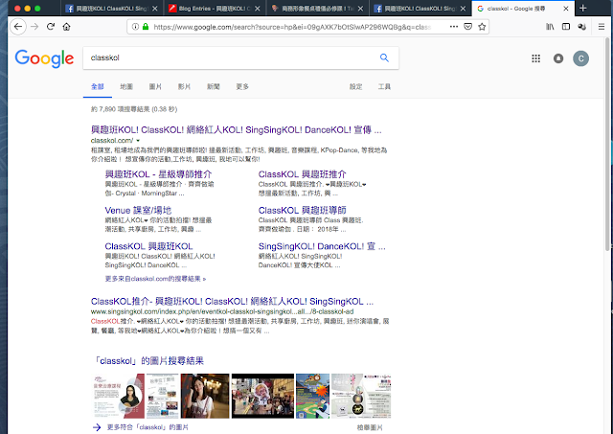This screenshot has width=613, height=434.
Task: Open the browser home page icon
Action: [x=66, y=27]
